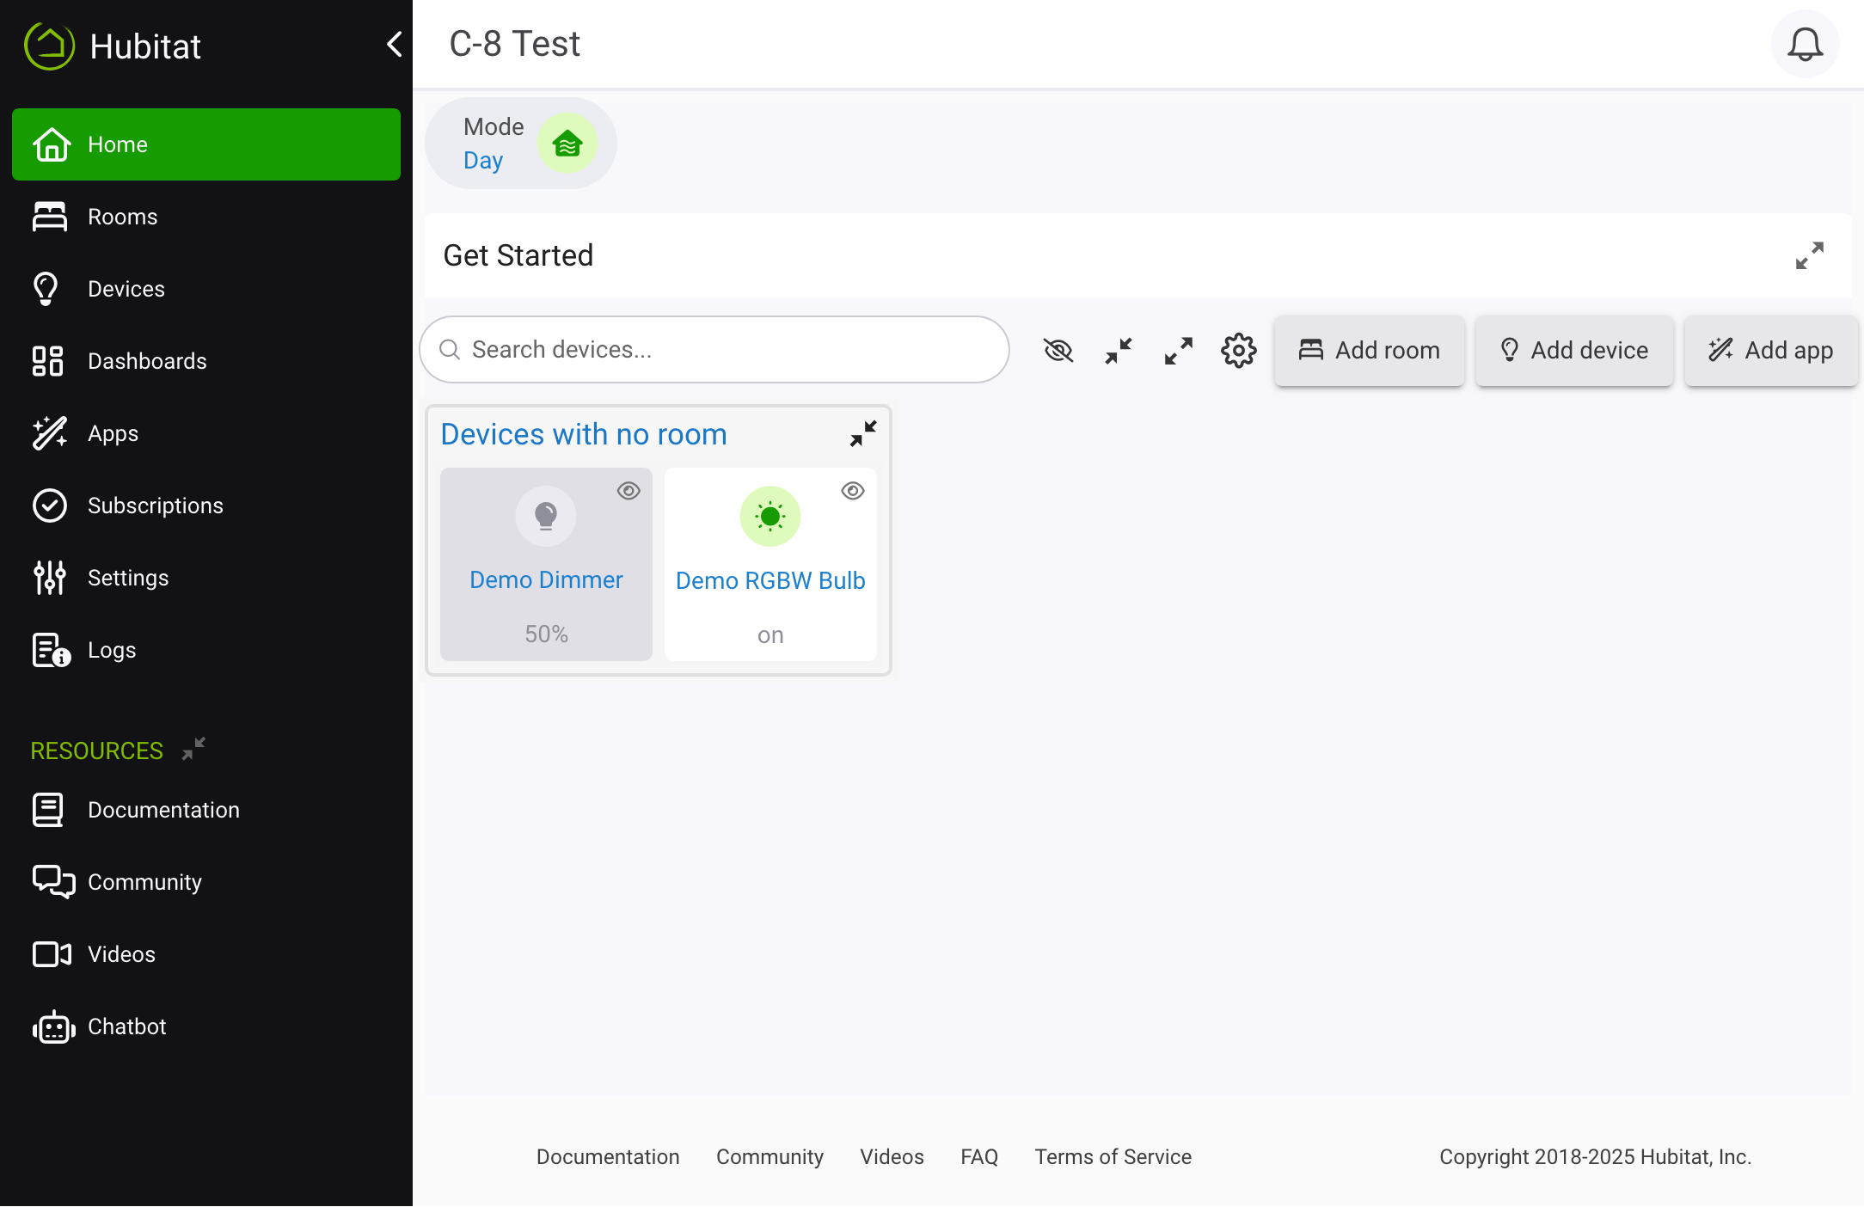This screenshot has width=1864, height=1207.
Task: Expand all rooms using toolbar arrows
Action: pos(1179,351)
